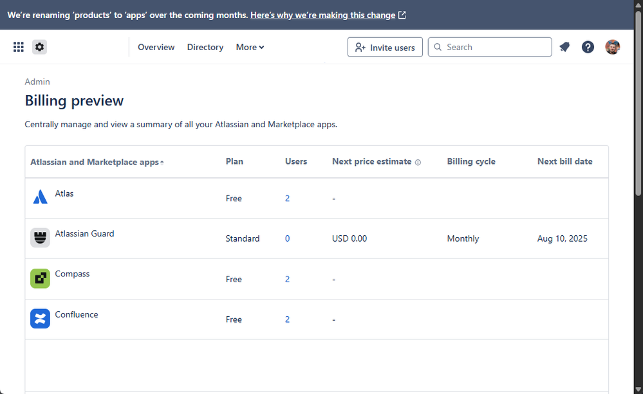Click the Atlassian Guard app name
The image size is (643, 394).
click(84, 233)
